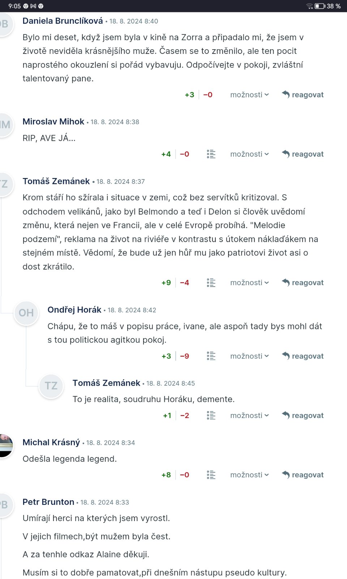Viewport: 347px width, 579px height.
Task: Open možnosti menu on Michal Krásný's comment
Action: pyautogui.click(x=249, y=475)
